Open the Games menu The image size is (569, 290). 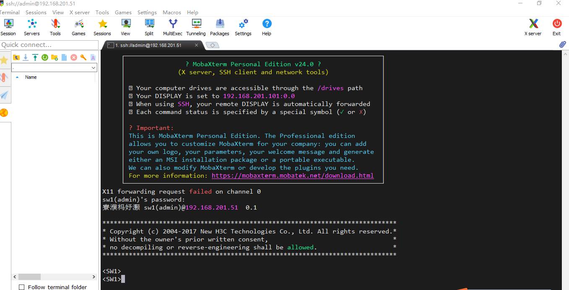pos(123,12)
